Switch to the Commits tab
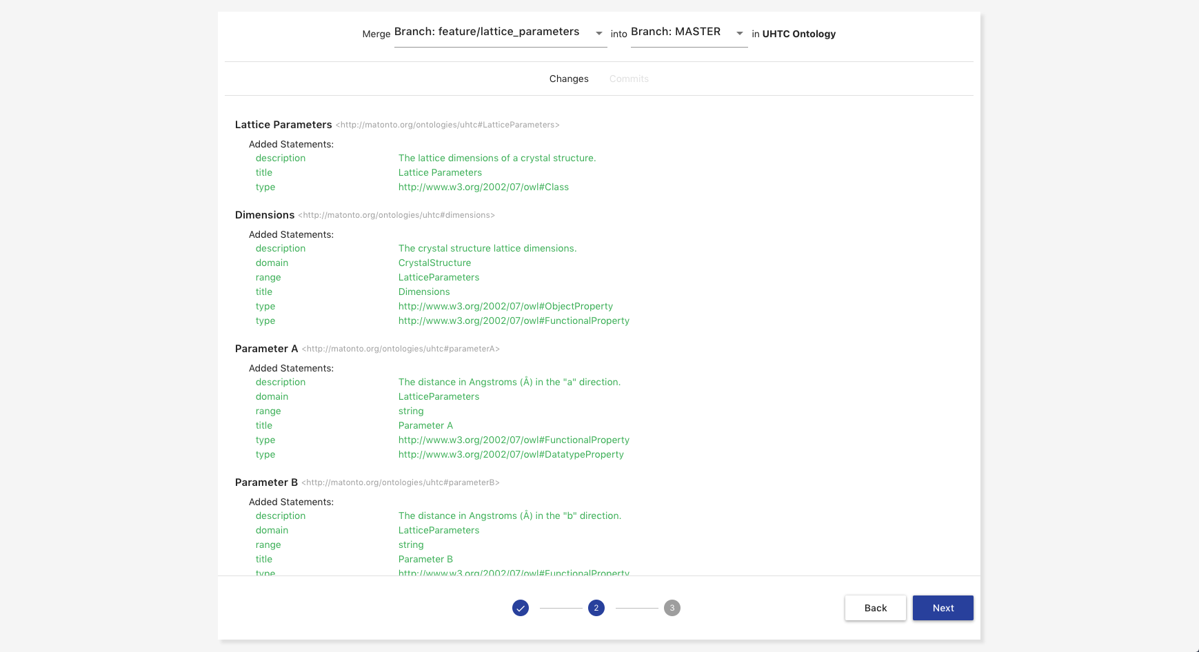1199x652 pixels. point(629,79)
